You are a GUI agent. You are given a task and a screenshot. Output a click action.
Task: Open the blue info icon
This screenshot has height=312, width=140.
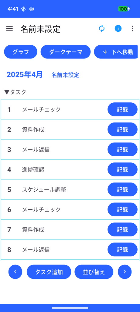118,29
